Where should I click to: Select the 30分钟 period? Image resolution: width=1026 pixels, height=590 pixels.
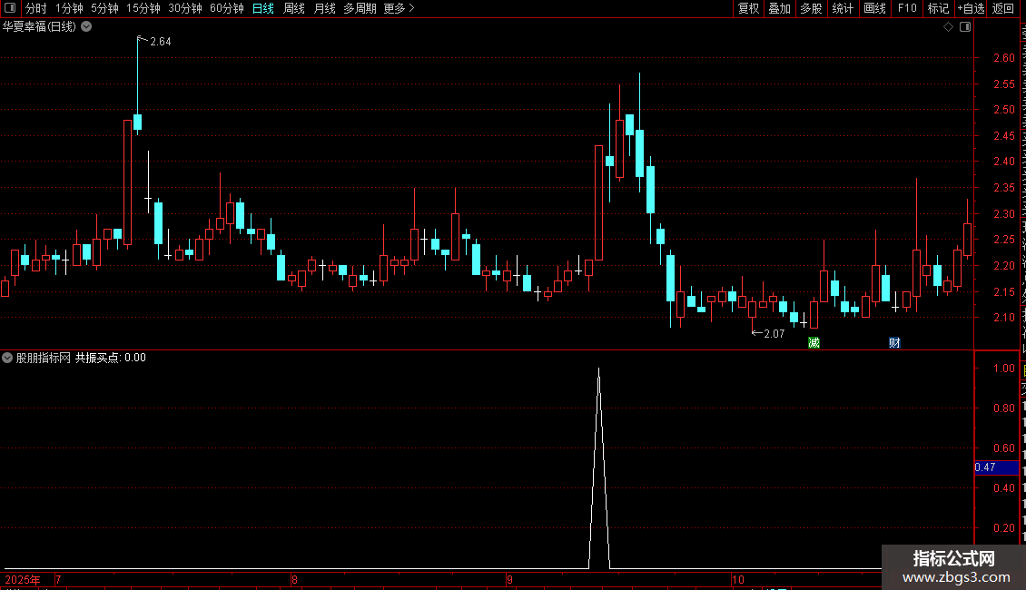[185, 8]
